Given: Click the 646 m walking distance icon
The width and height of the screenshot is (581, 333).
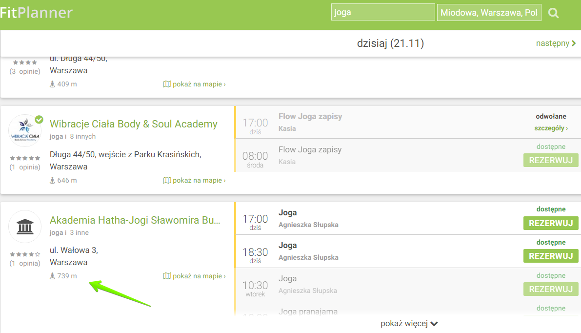Looking at the screenshot, I should click(x=53, y=180).
